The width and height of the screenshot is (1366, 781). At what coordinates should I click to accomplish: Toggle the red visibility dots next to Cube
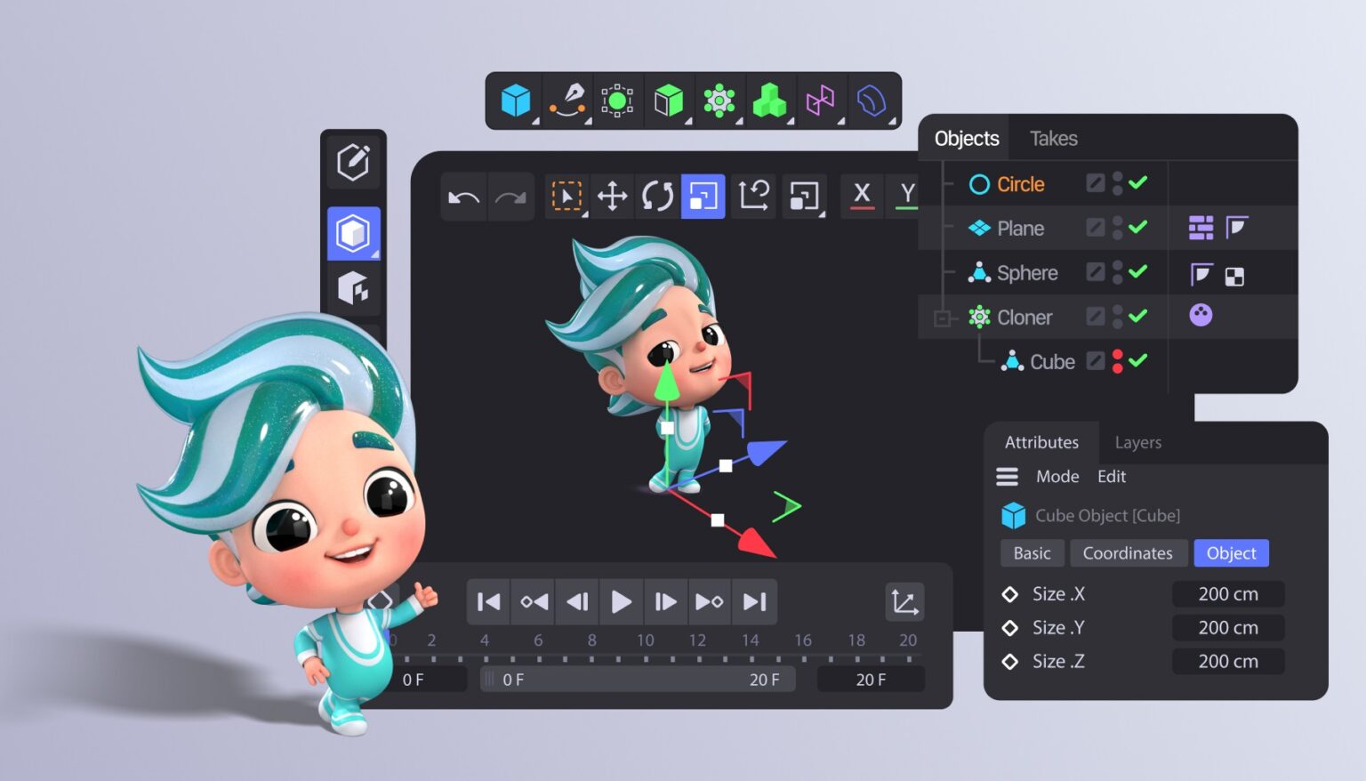tap(1118, 361)
